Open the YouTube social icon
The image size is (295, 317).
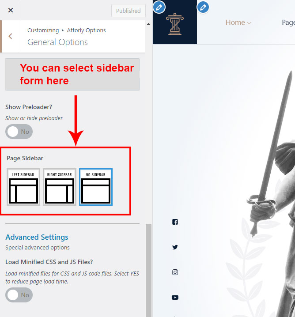(175, 298)
